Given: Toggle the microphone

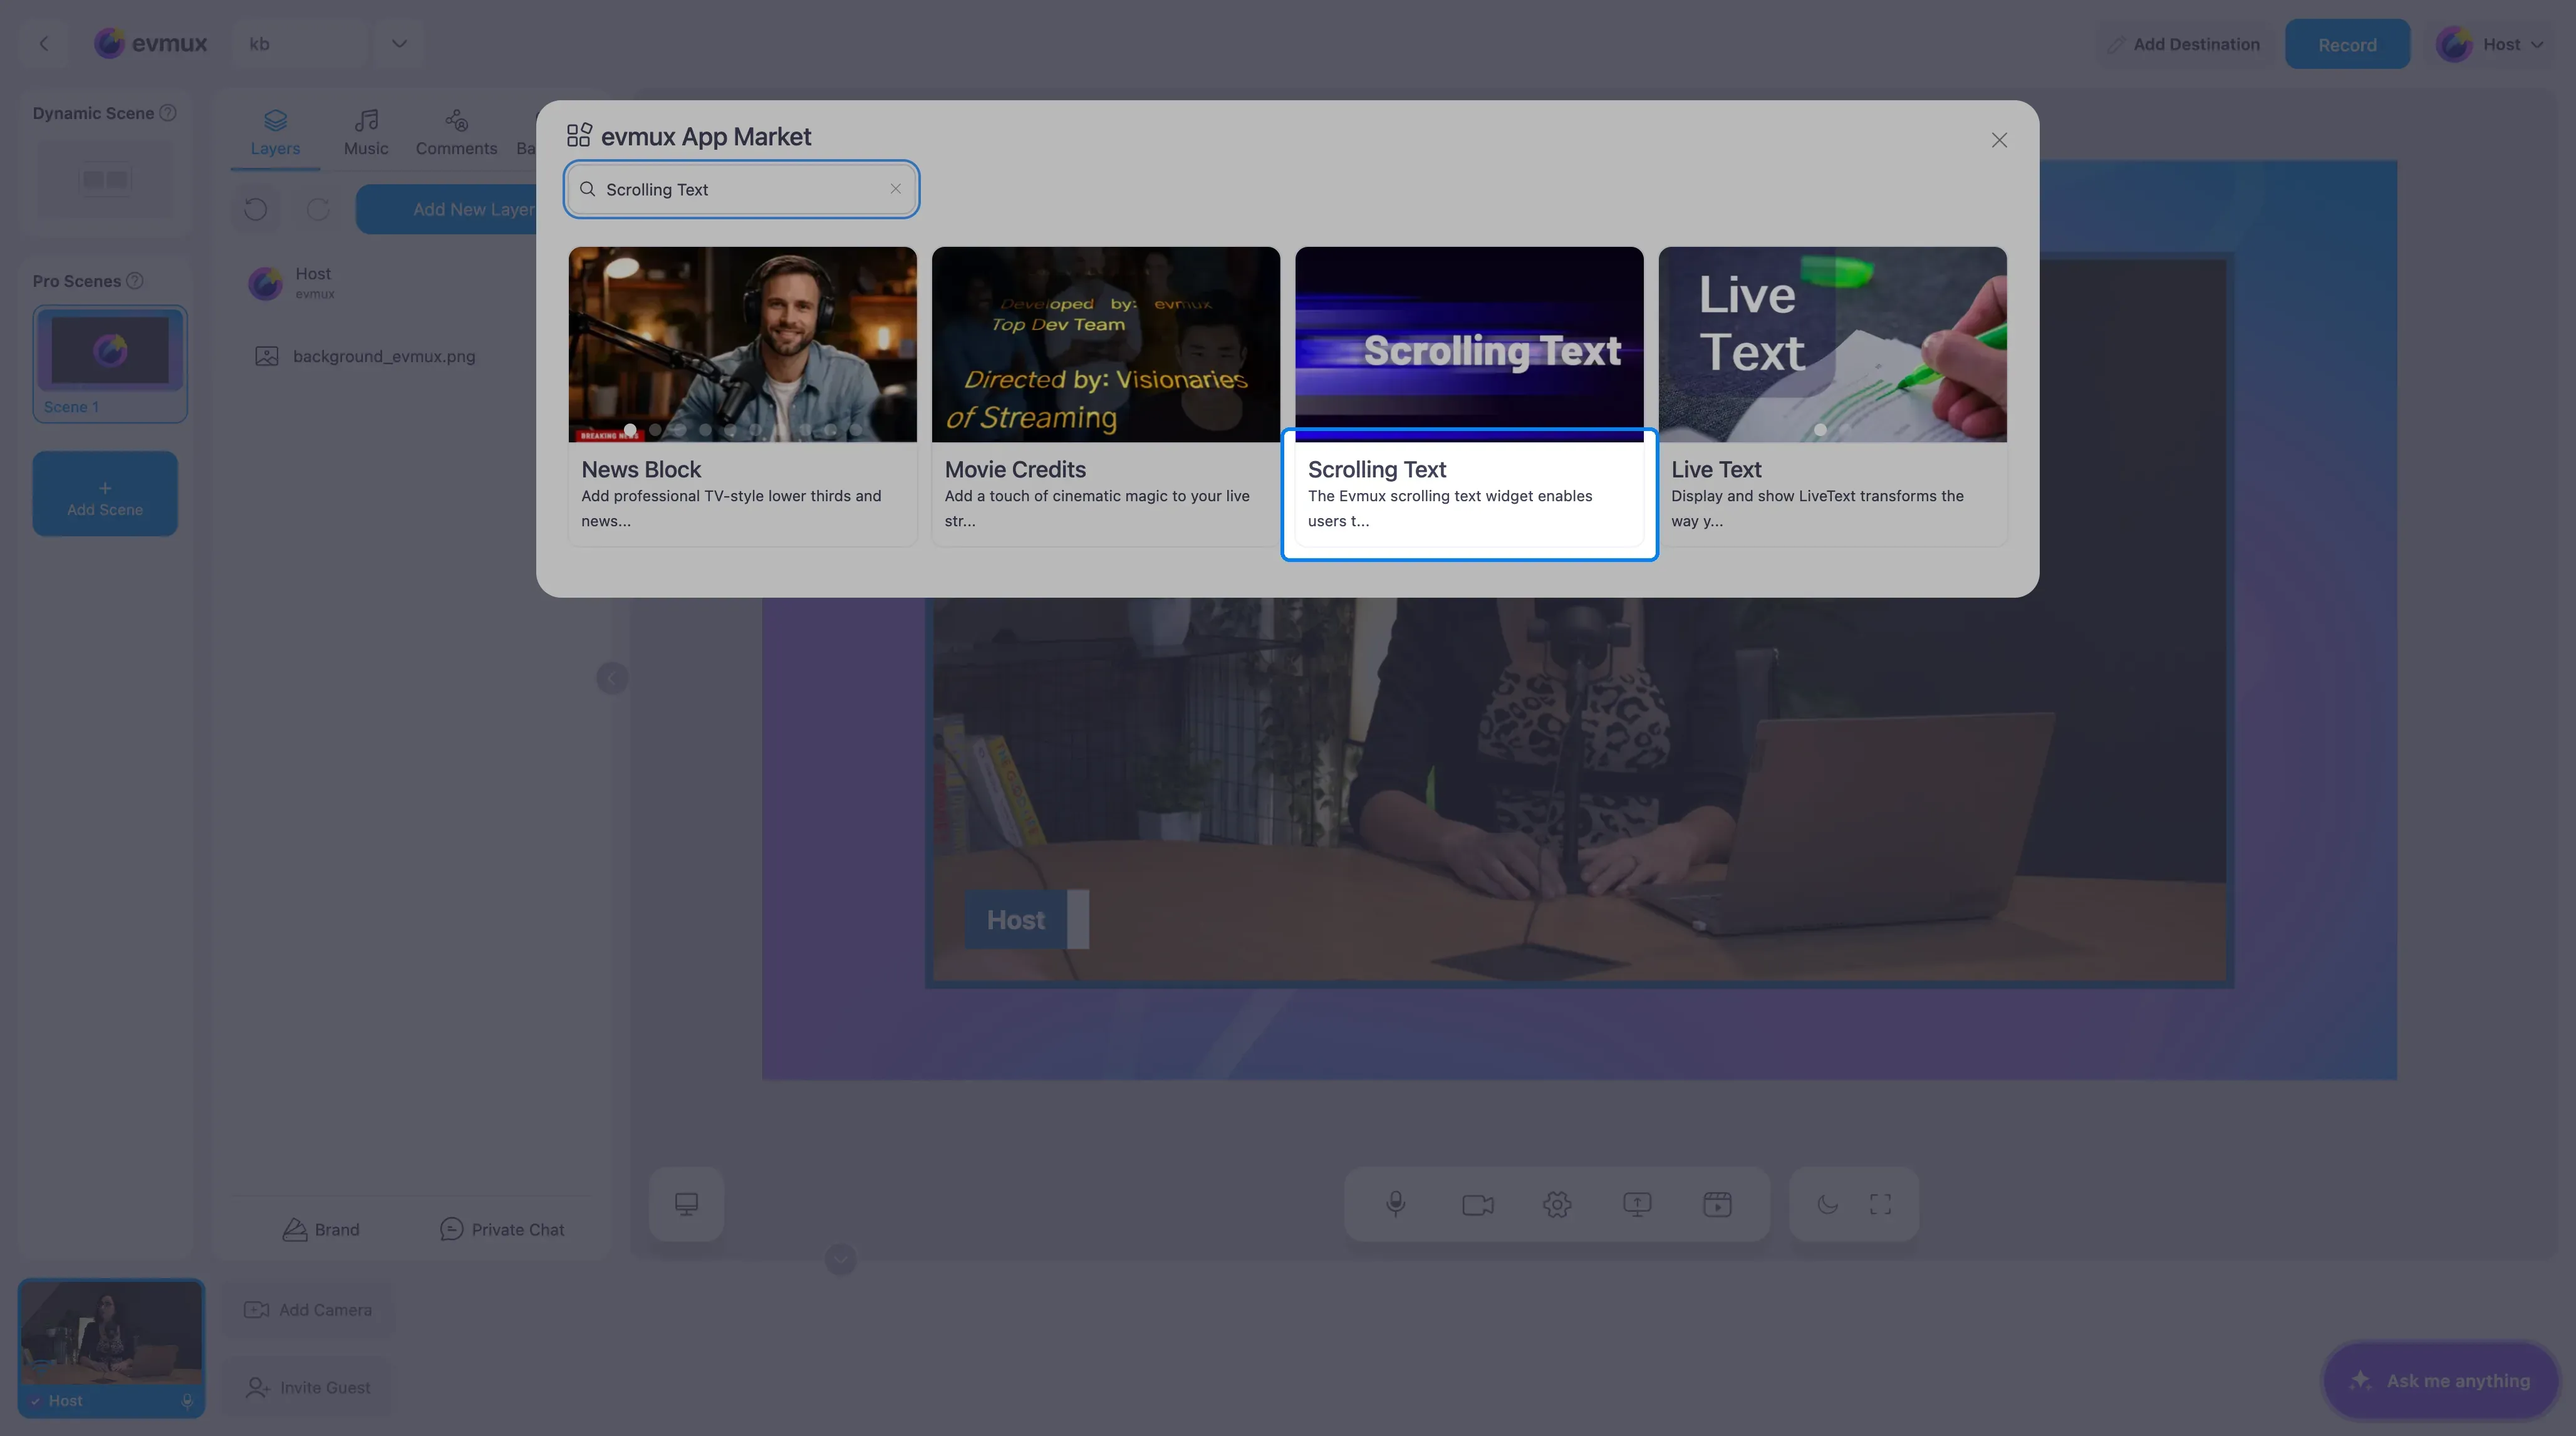Looking at the screenshot, I should [x=1396, y=1204].
